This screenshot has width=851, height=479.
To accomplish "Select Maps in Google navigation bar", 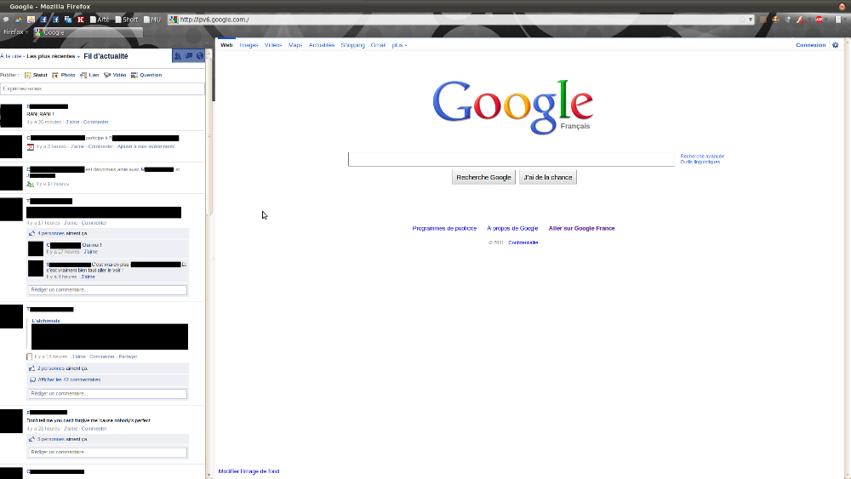I will click(x=295, y=45).
